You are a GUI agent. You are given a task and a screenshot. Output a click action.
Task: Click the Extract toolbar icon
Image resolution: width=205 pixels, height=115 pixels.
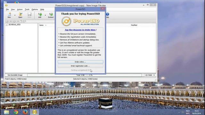[51, 15]
